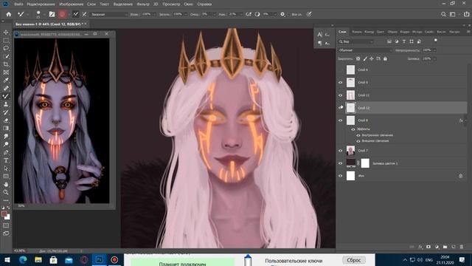
Task: Open the layer fill dropdown arrow
Action: point(434,59)
